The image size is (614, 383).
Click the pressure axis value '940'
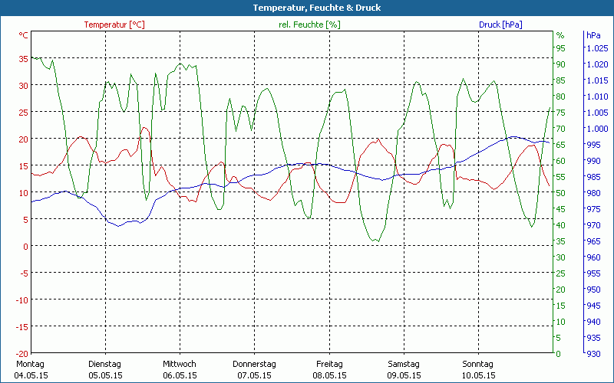click(593, 322)
